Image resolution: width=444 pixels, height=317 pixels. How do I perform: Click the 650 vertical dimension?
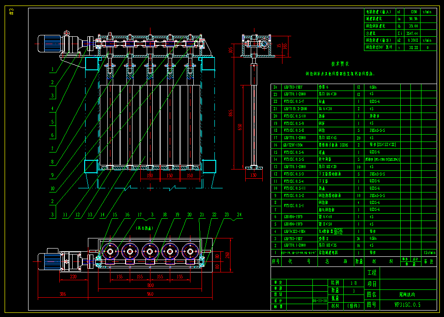pos(240,127)
